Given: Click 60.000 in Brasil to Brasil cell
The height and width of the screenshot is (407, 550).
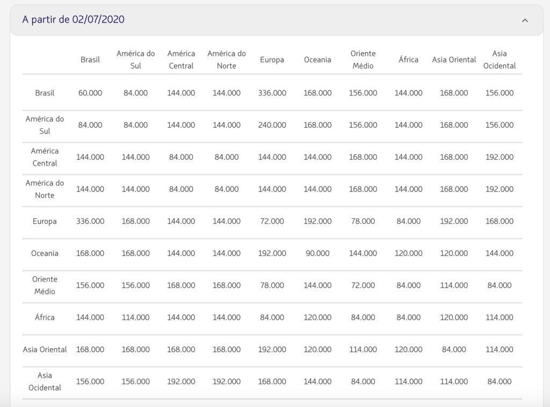Looking at the screenshot, I should pos(90,93).
